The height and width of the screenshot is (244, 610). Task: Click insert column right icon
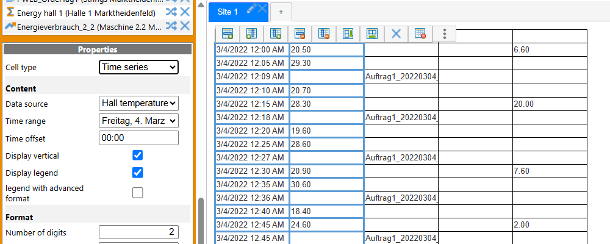coord(275,34)
